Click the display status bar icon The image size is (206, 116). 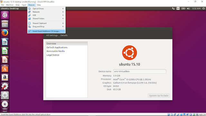(x=184, y=114)
